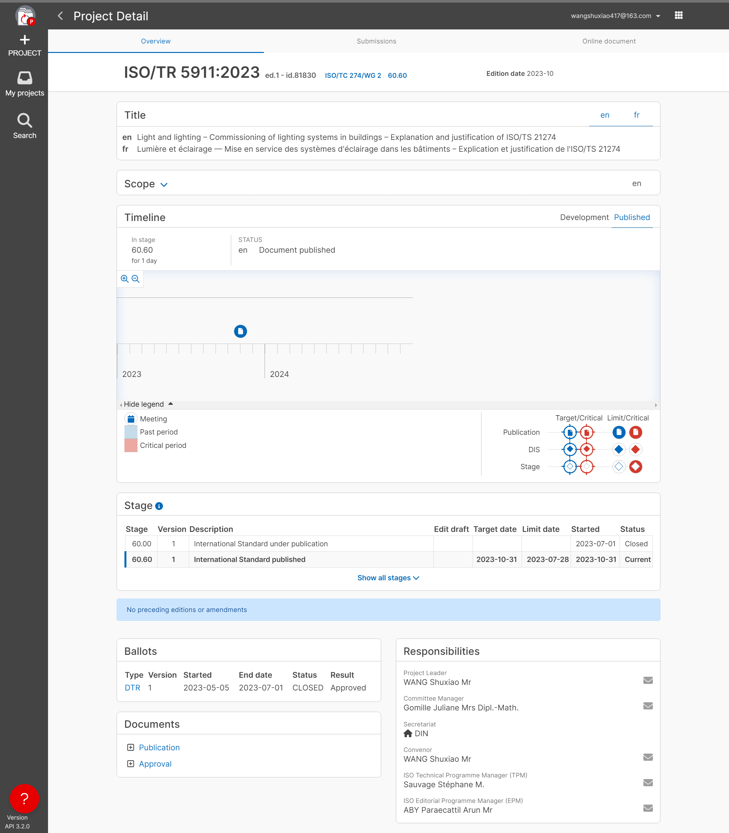Viewport: 729px width, 833px height.
Task: Collapse the timeline legend
Action: point(148,404)
